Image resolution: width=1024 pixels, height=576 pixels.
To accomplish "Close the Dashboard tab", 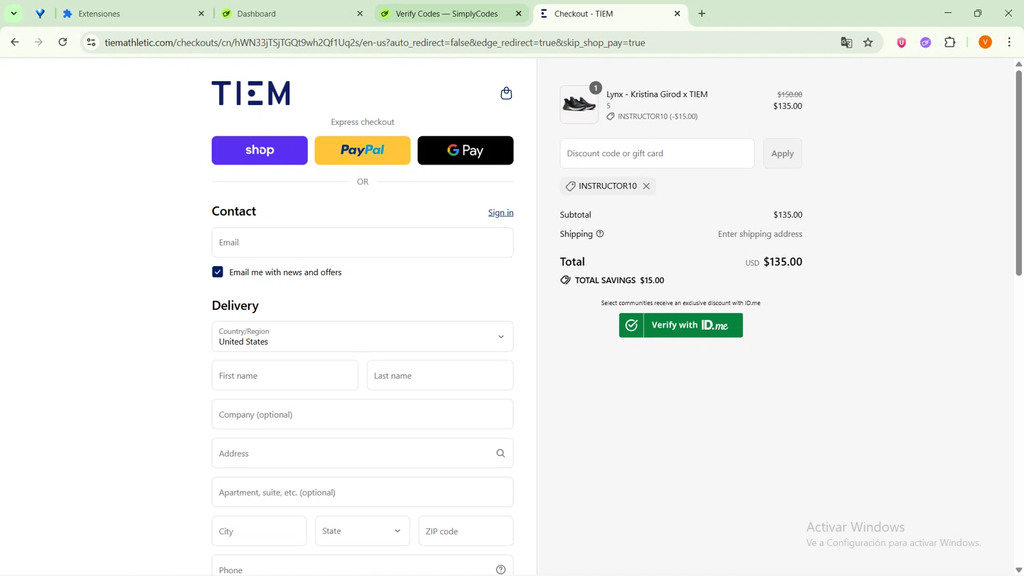I will (x=360, y=14).
